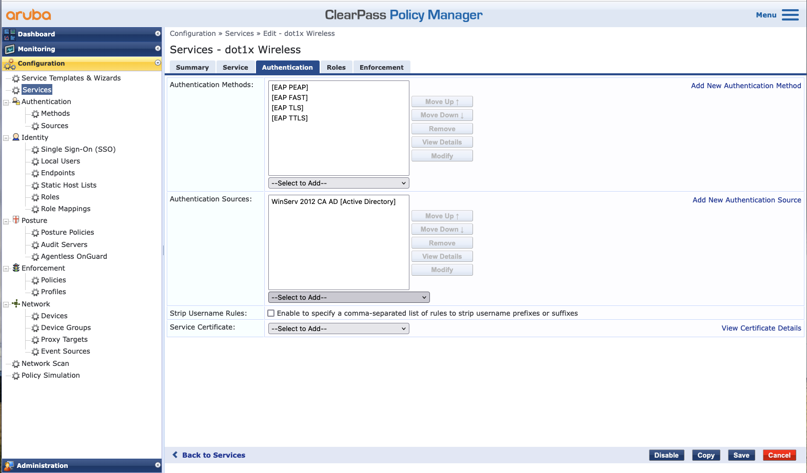The image size is (807, 473).
Task: Click the Administration panel icon
Action: (9, 466)
